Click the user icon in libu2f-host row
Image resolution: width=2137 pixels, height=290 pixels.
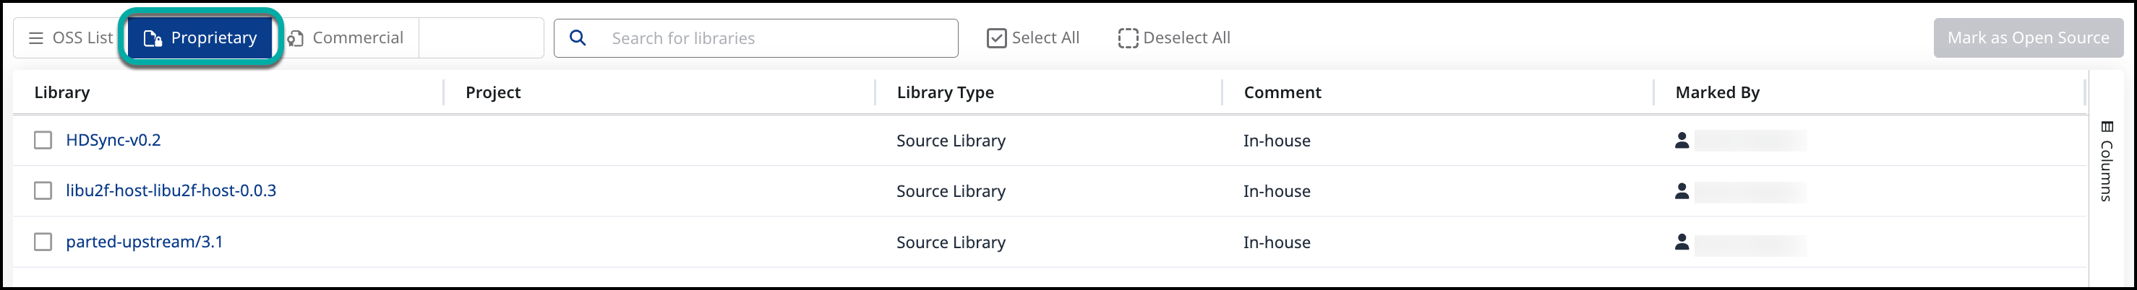tap(1682, 190)
